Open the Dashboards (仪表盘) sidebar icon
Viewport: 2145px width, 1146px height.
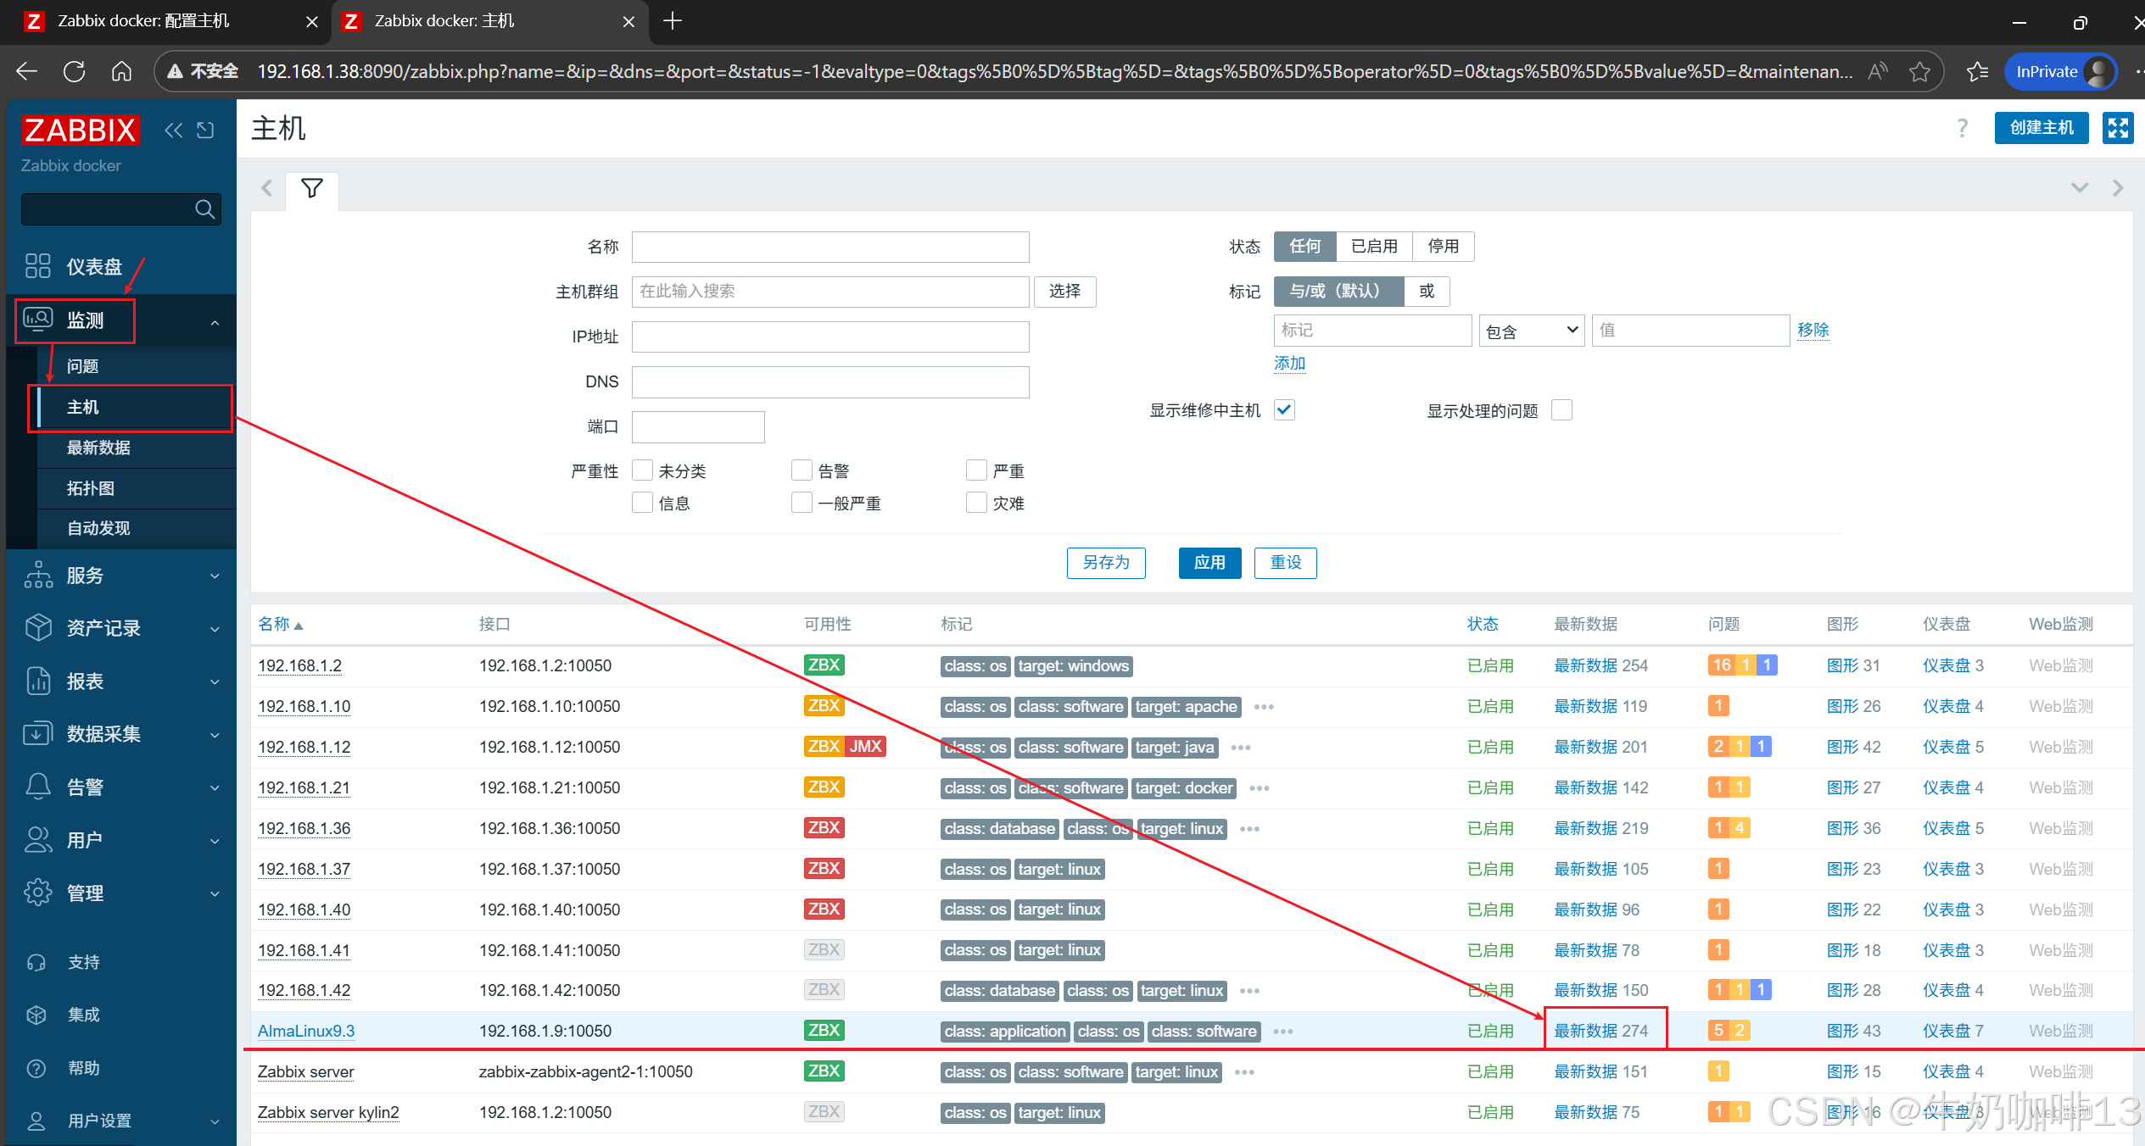click(38, 266)
